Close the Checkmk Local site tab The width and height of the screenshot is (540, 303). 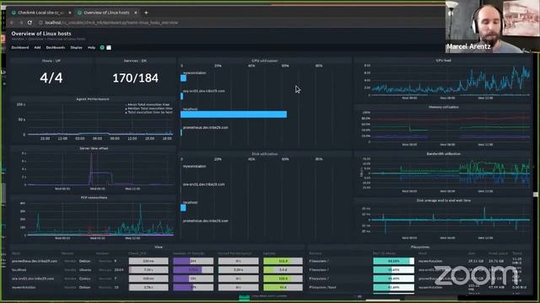pos(70,13)
